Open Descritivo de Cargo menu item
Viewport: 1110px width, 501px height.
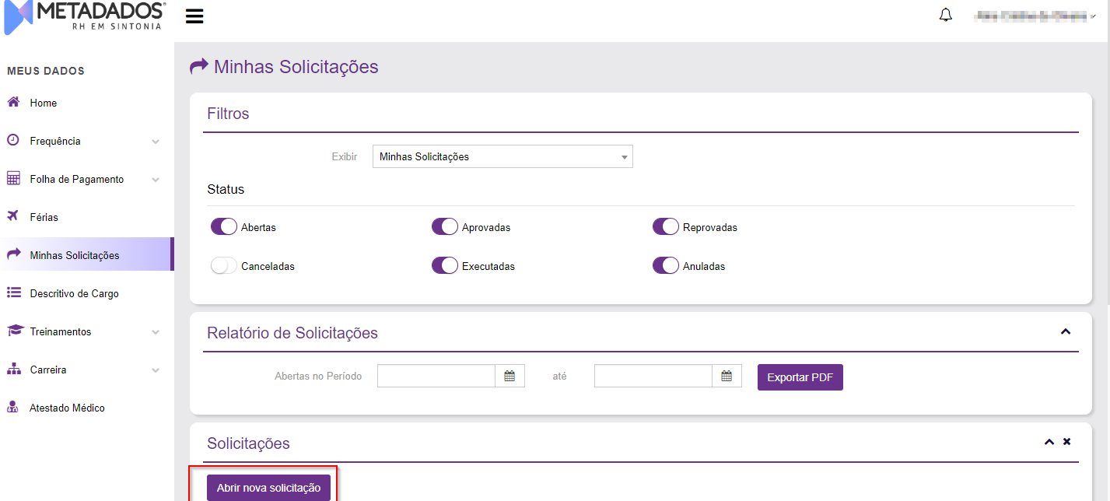(x=74, y=293)
